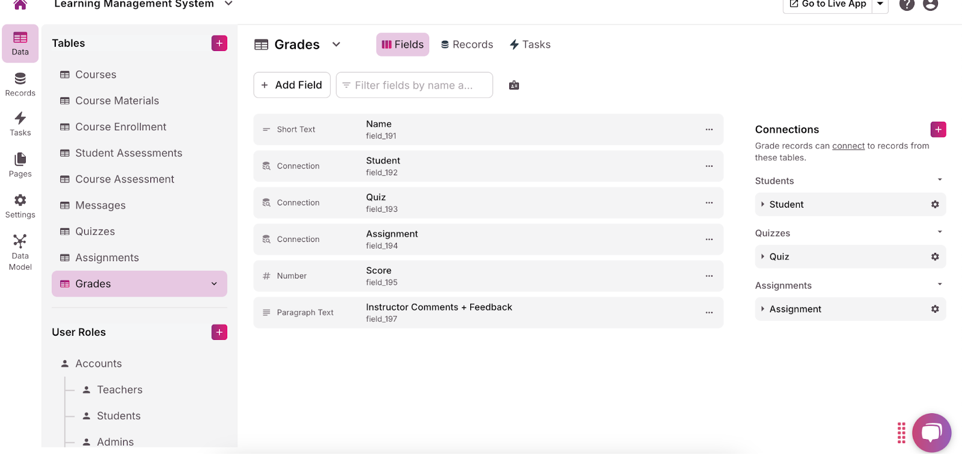Switch to the Records tab
The width and height of the screenshot is (962, 454).
coord(467,44)
